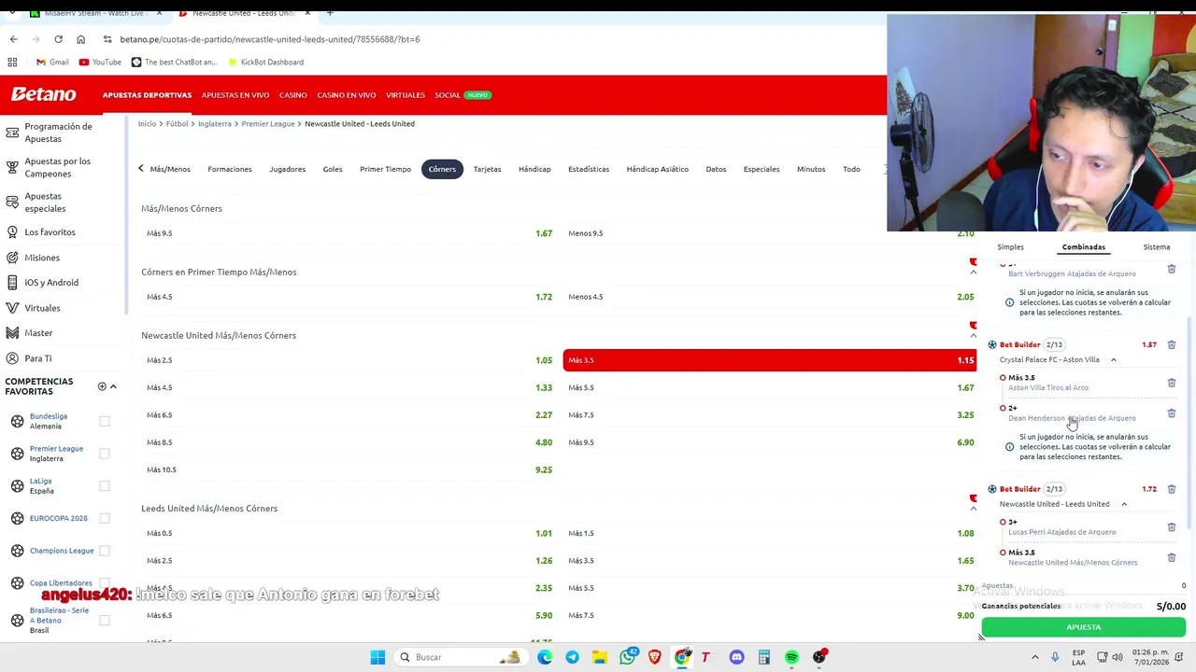
Task: Tick the LaLiga España checkbox
Action: click(105, 486)
